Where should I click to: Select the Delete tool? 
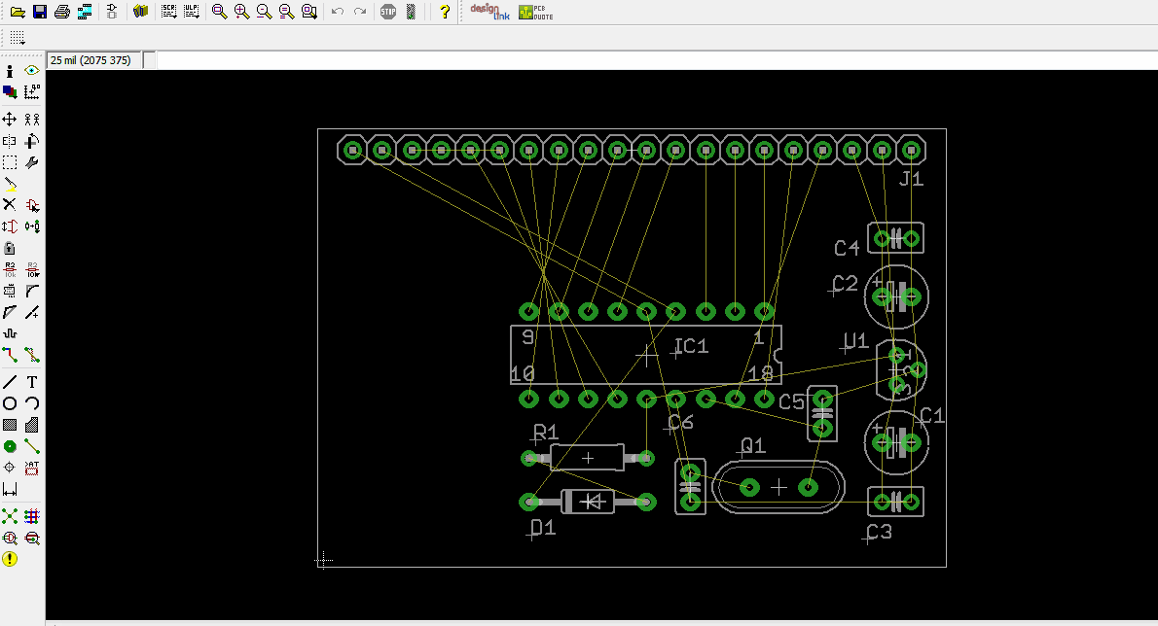click(10, 205)
